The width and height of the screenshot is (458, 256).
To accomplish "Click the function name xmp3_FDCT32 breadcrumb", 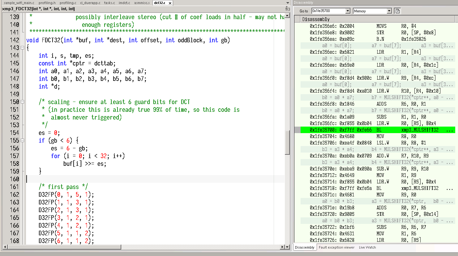I will tap(38, 9).
